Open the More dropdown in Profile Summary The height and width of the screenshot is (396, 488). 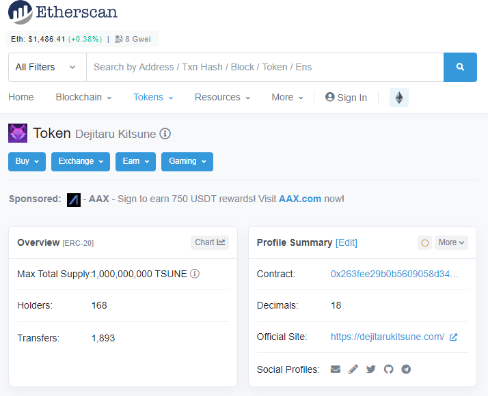(x=451, y=243)
